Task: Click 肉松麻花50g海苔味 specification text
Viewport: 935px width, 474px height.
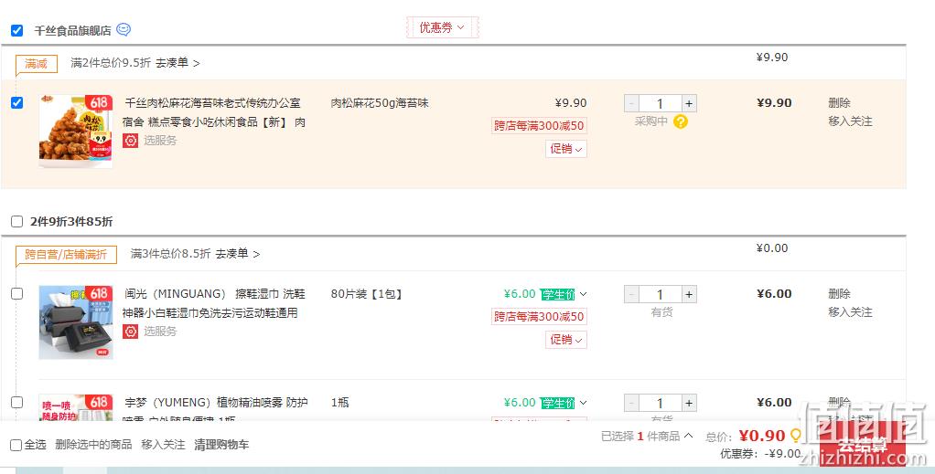Action: point(380,103)
